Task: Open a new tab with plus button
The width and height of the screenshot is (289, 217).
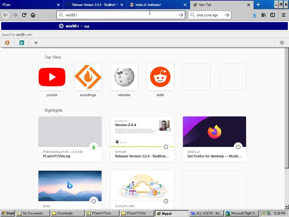Action: tap(258, 5)
